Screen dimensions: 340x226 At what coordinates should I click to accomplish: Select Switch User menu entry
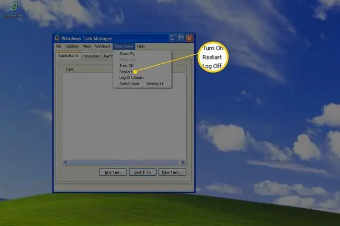[142, 84]
